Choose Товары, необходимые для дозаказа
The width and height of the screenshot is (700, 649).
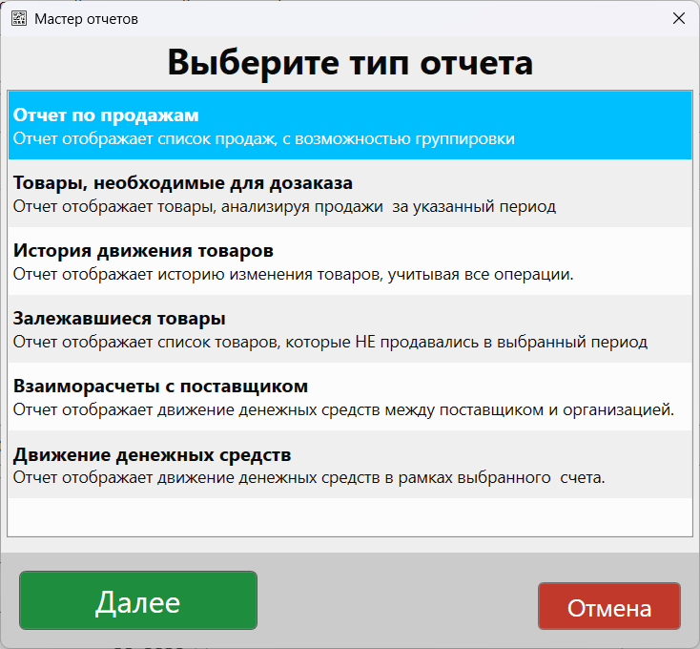[183, 182]
